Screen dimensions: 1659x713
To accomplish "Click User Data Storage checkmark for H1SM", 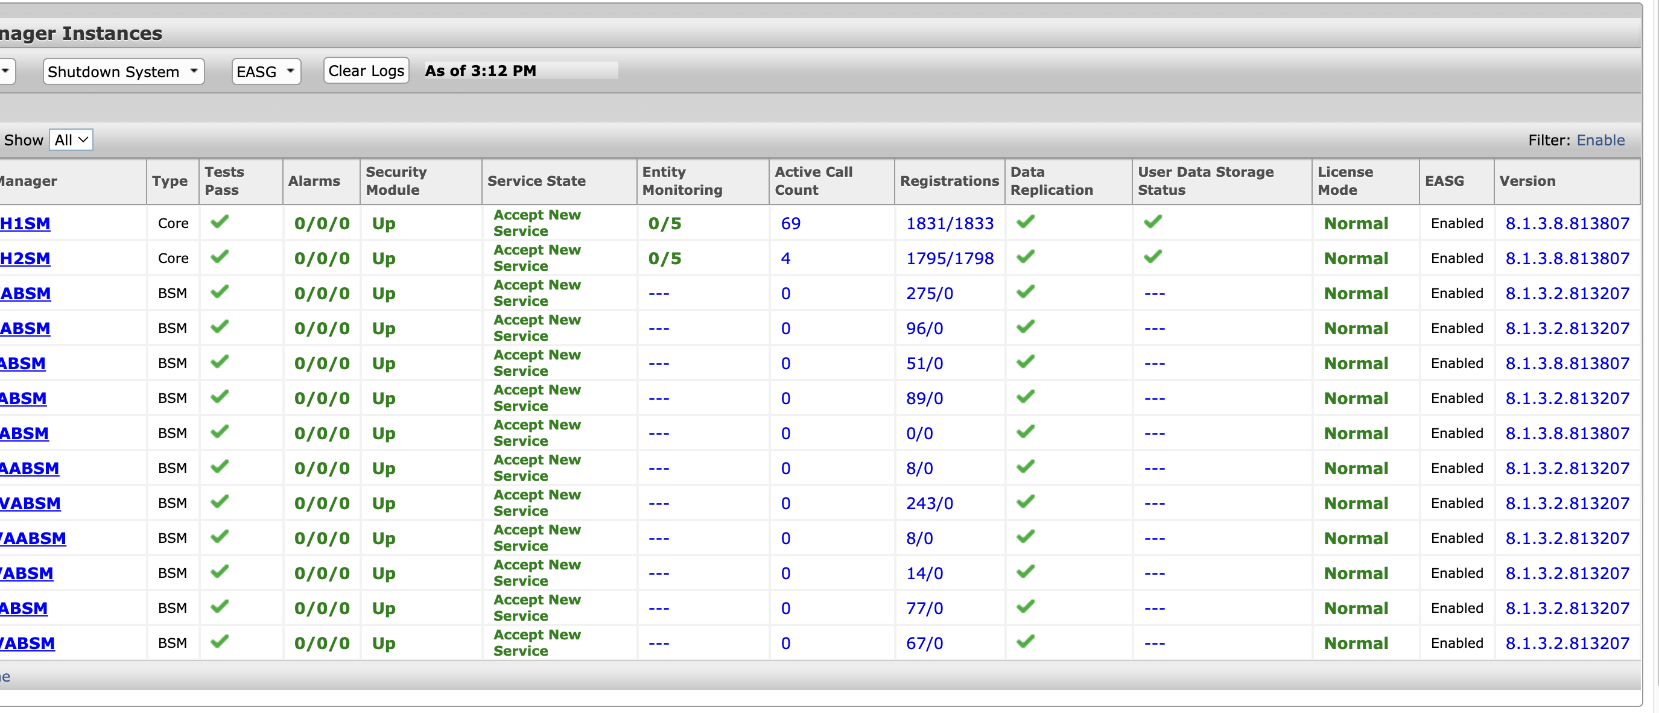I will pos(1153,222).
